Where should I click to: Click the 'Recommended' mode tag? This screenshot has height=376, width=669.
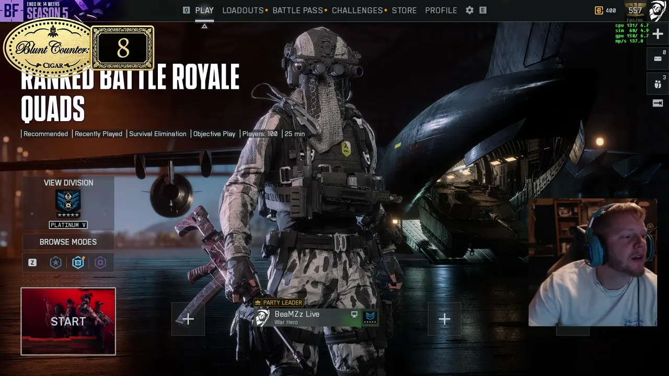tap(45, 134)
